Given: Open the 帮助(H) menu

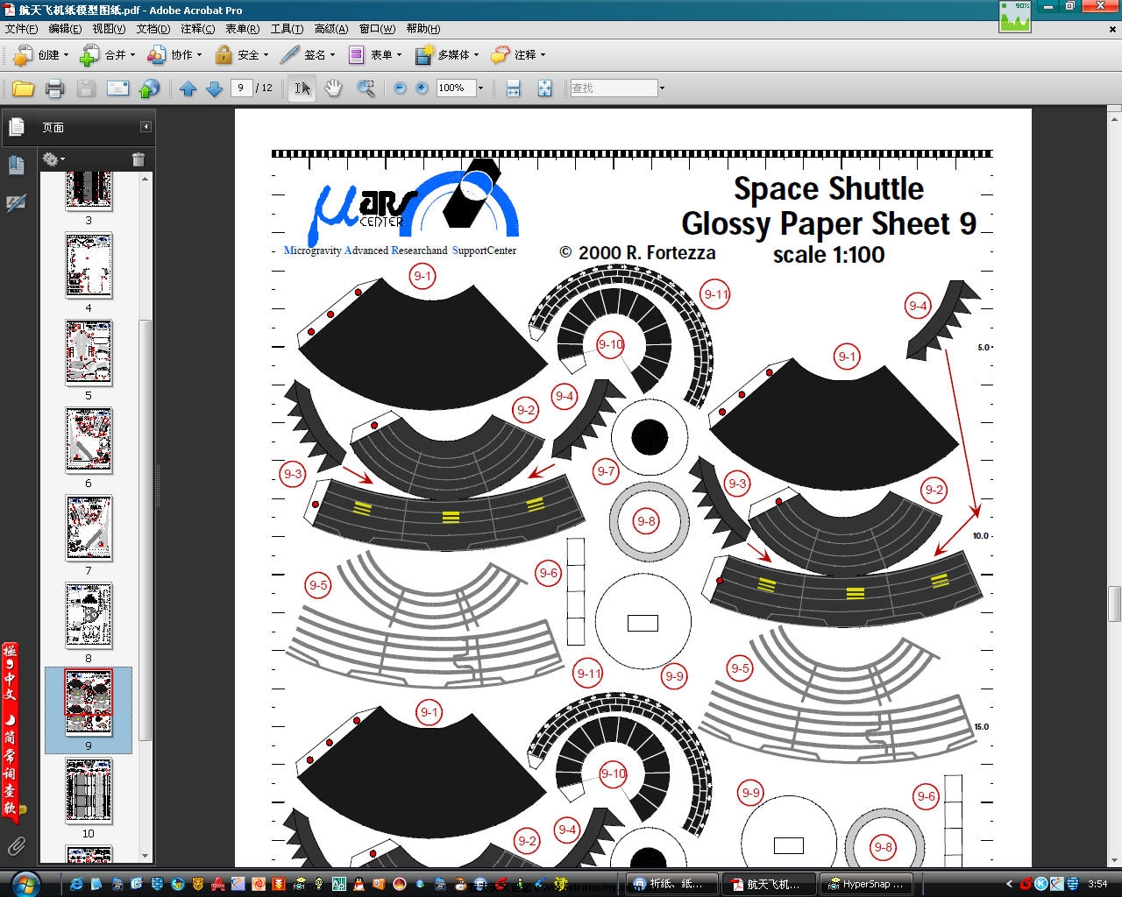Looking at the screenshot, I should [x=423, y=29].
